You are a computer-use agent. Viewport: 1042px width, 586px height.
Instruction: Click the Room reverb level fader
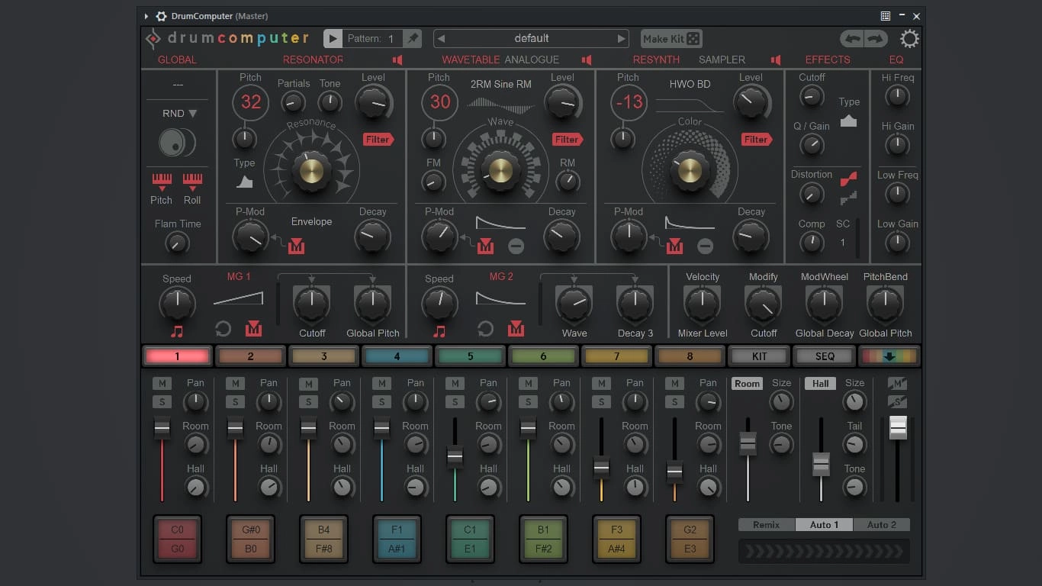[x=748, y=443]
